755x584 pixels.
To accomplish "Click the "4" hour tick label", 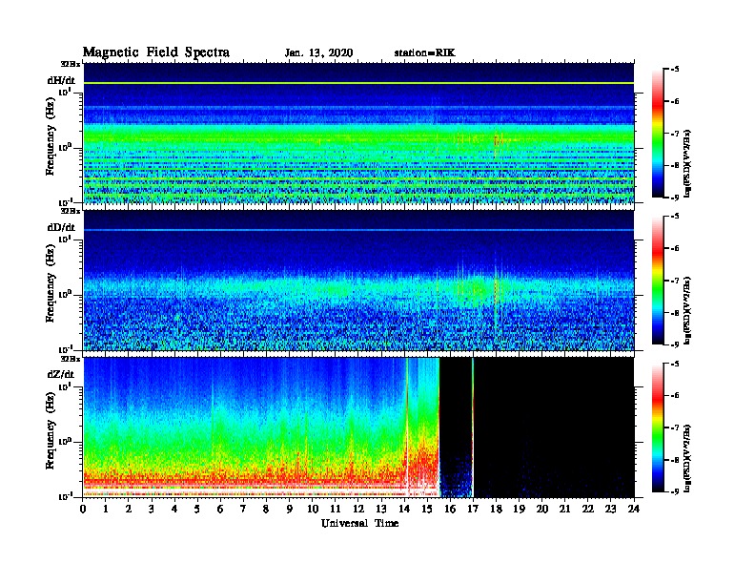I will click(x=174, y=509).
